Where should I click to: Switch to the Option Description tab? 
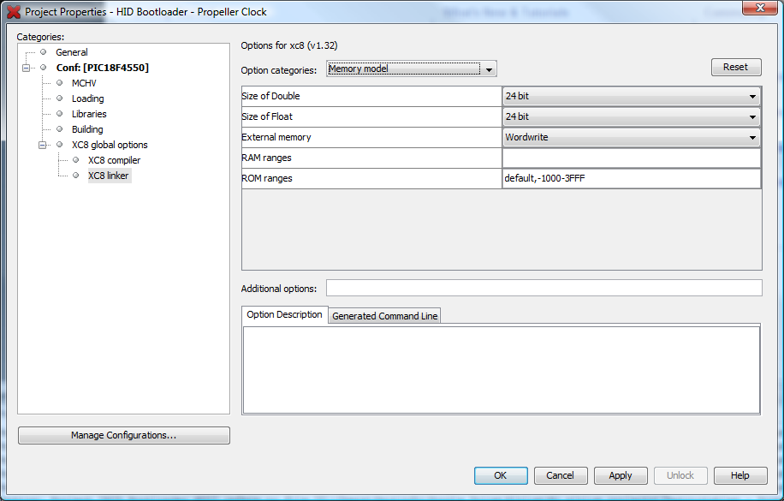click(x=284, y=315)
